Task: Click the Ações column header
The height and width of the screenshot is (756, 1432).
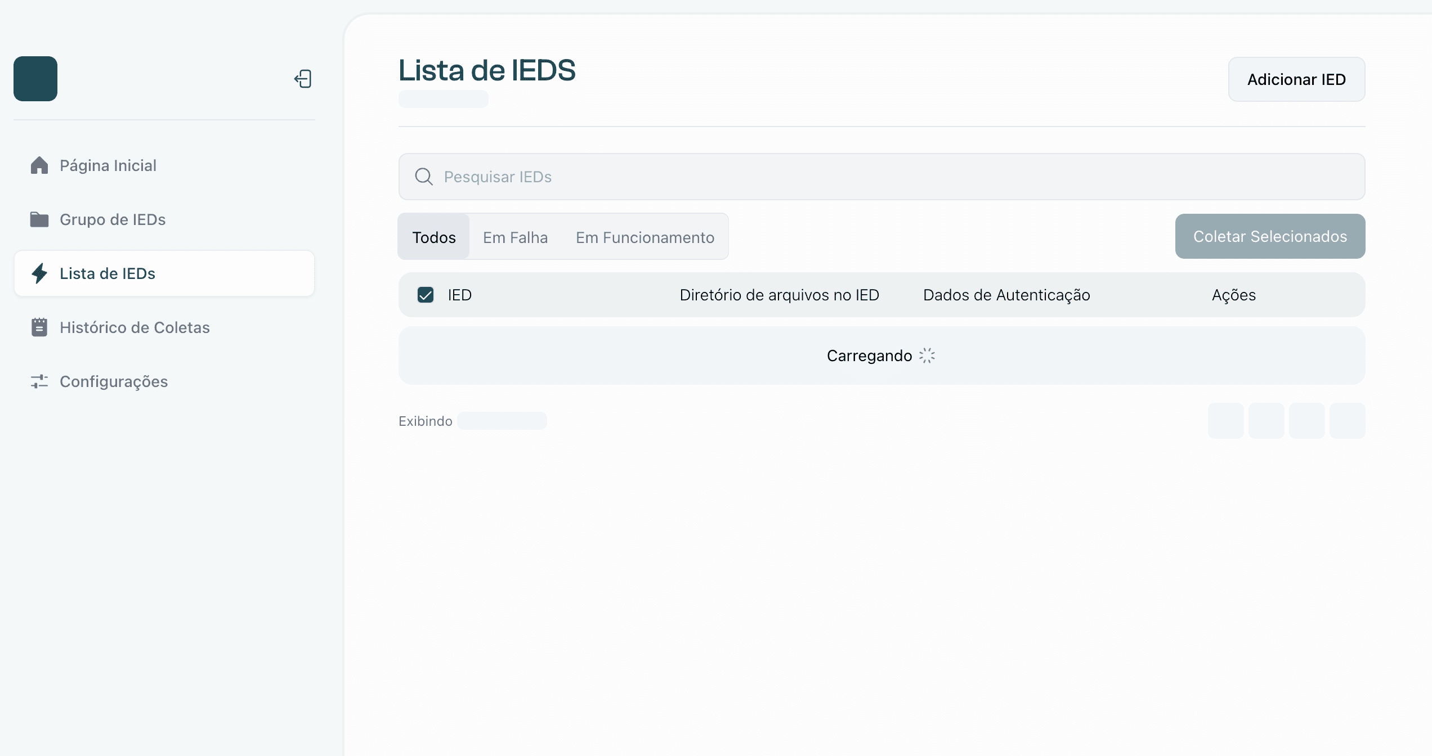Action: pyautogui.click(x=1234, y=295)
